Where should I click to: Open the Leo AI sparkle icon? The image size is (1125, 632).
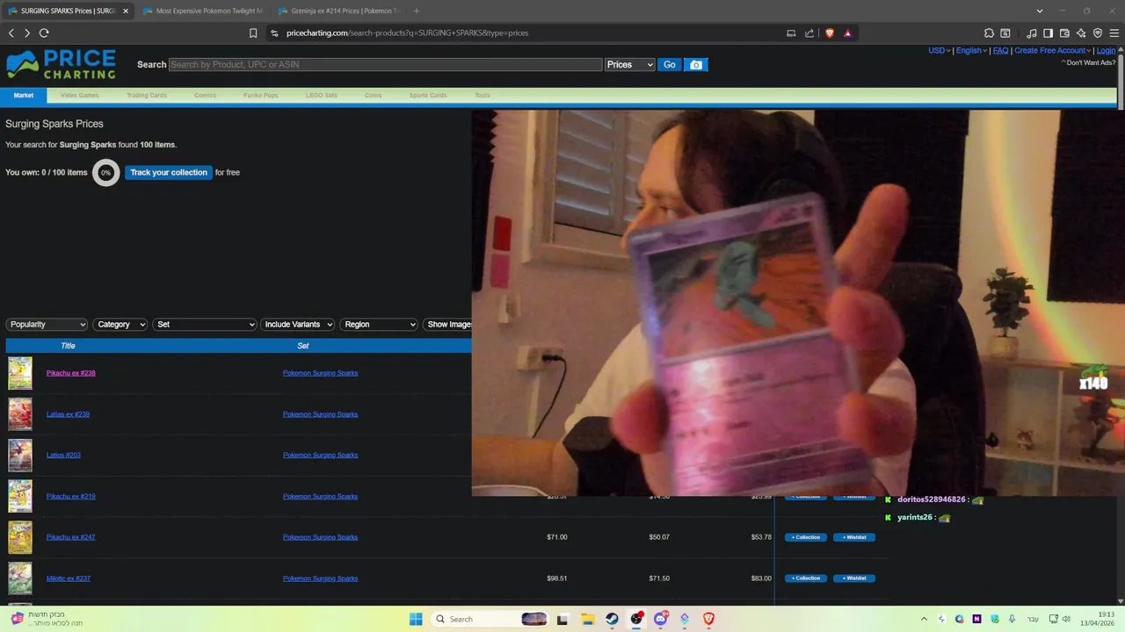[x=1081, y=32]
